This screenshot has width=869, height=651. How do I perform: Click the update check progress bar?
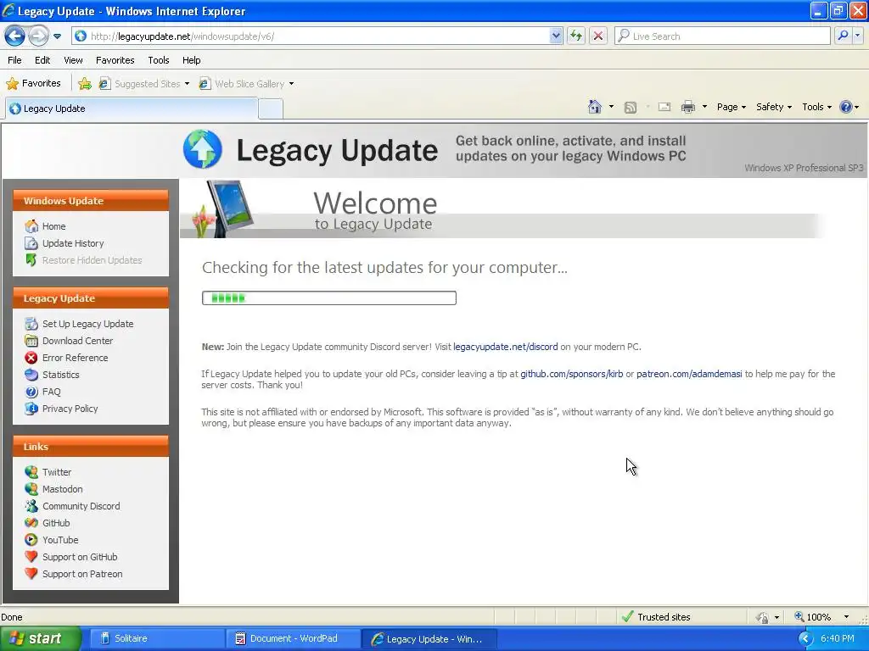point(329,298)
